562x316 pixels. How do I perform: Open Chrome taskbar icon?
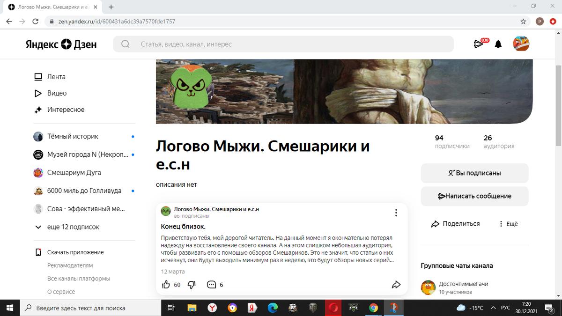pos(373,308)
